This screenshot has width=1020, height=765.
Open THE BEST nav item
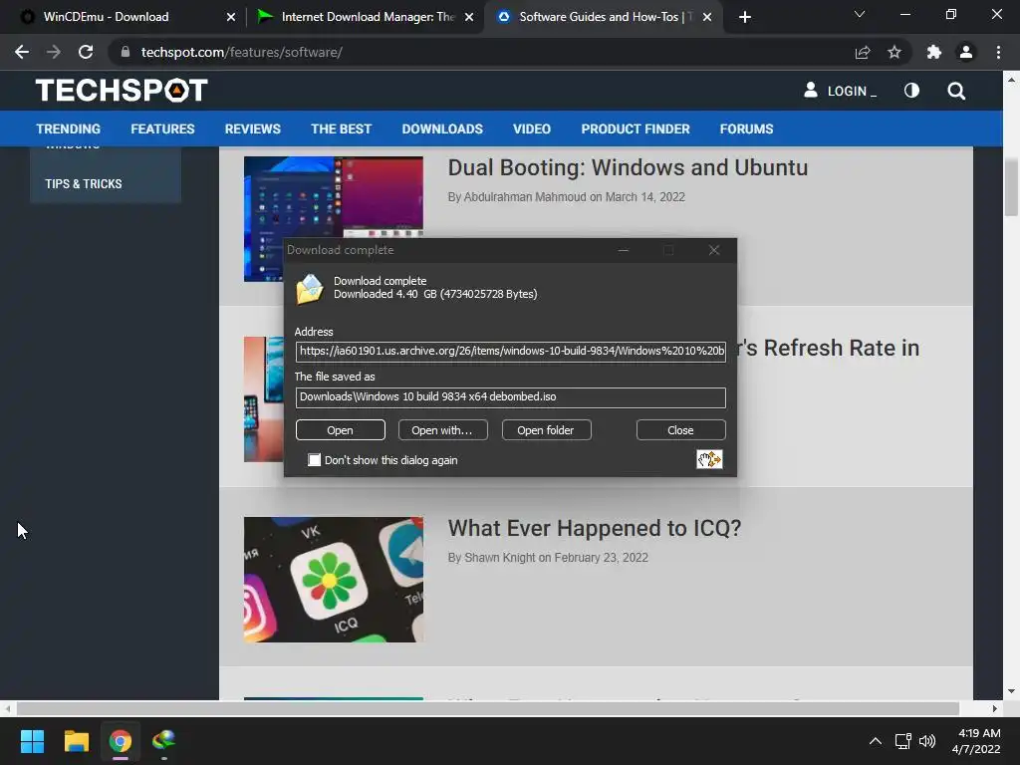click(x=341, y=128)
